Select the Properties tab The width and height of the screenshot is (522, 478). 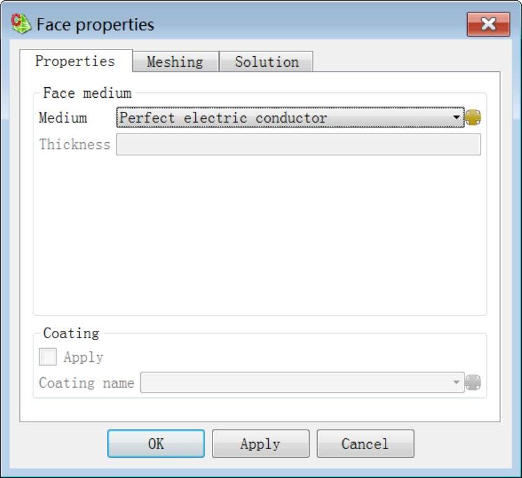pyautogui.click(x=75, y=61)
